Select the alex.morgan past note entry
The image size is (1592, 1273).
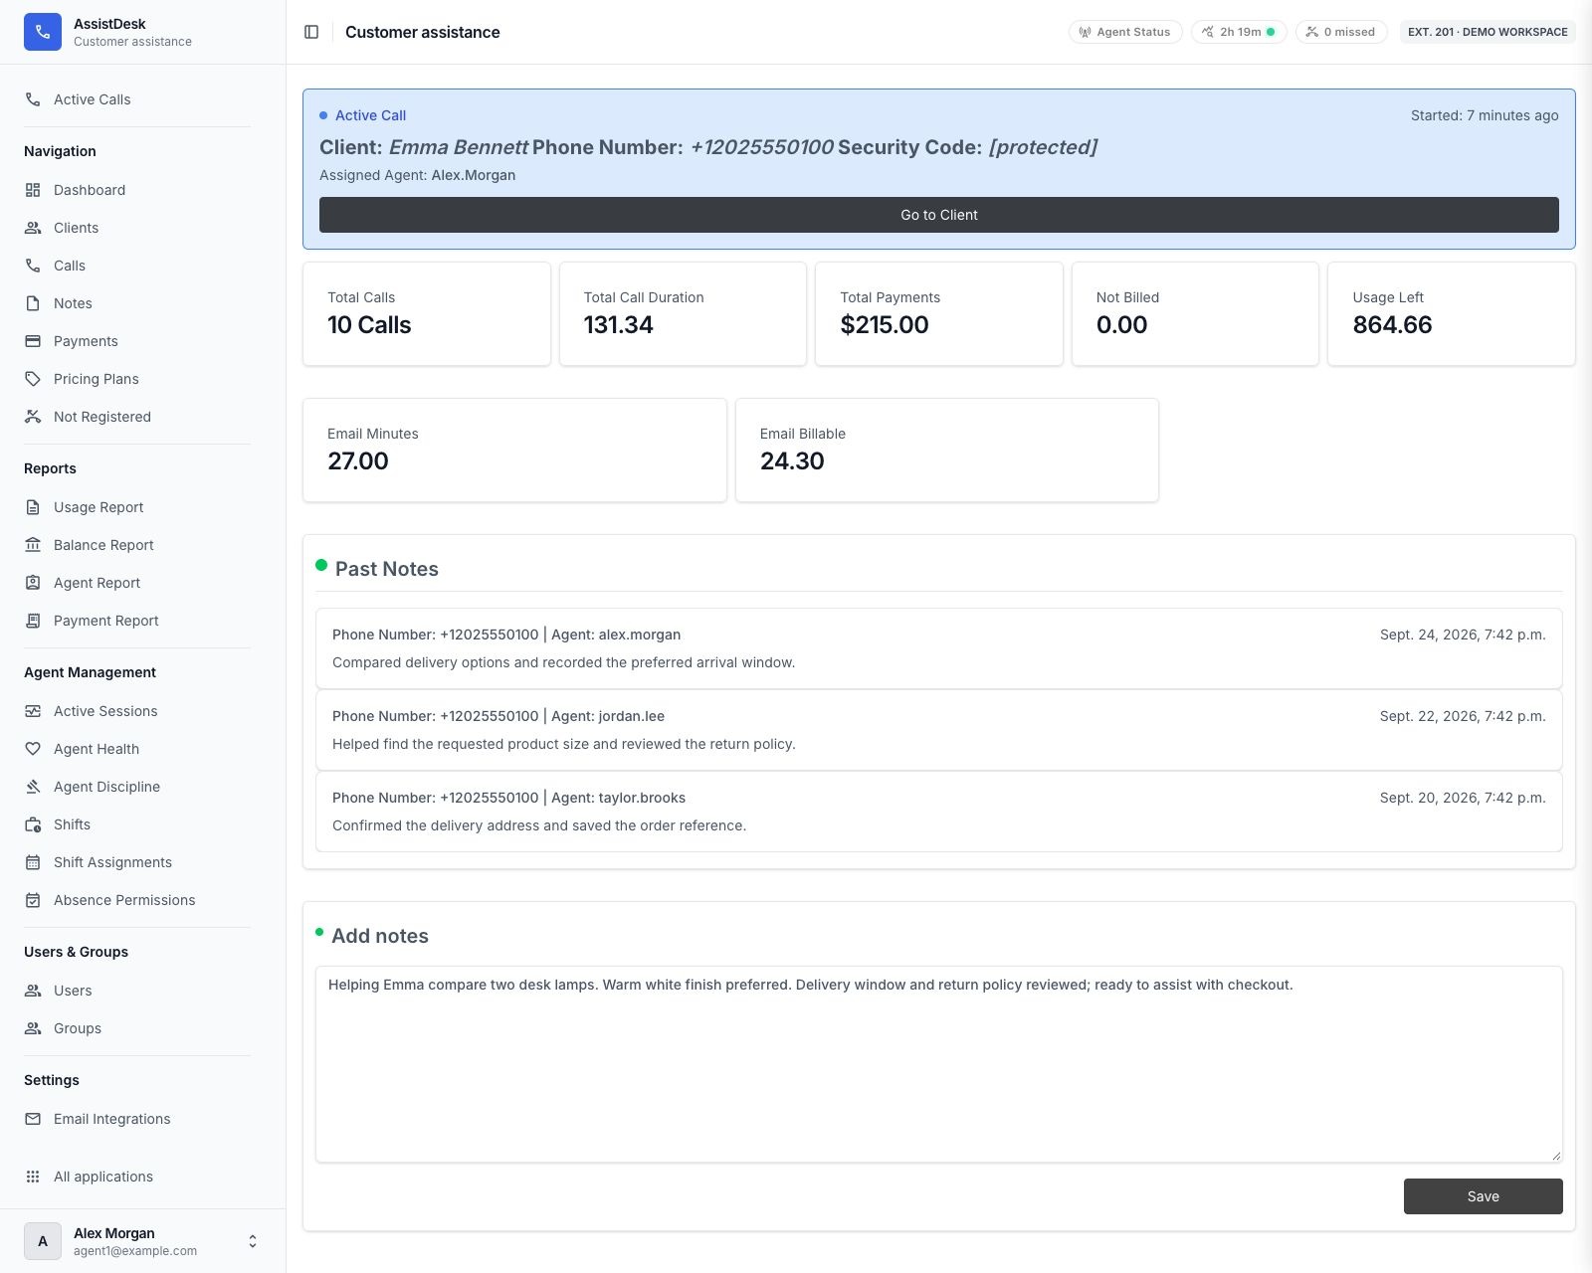click(x=938, y=648)
